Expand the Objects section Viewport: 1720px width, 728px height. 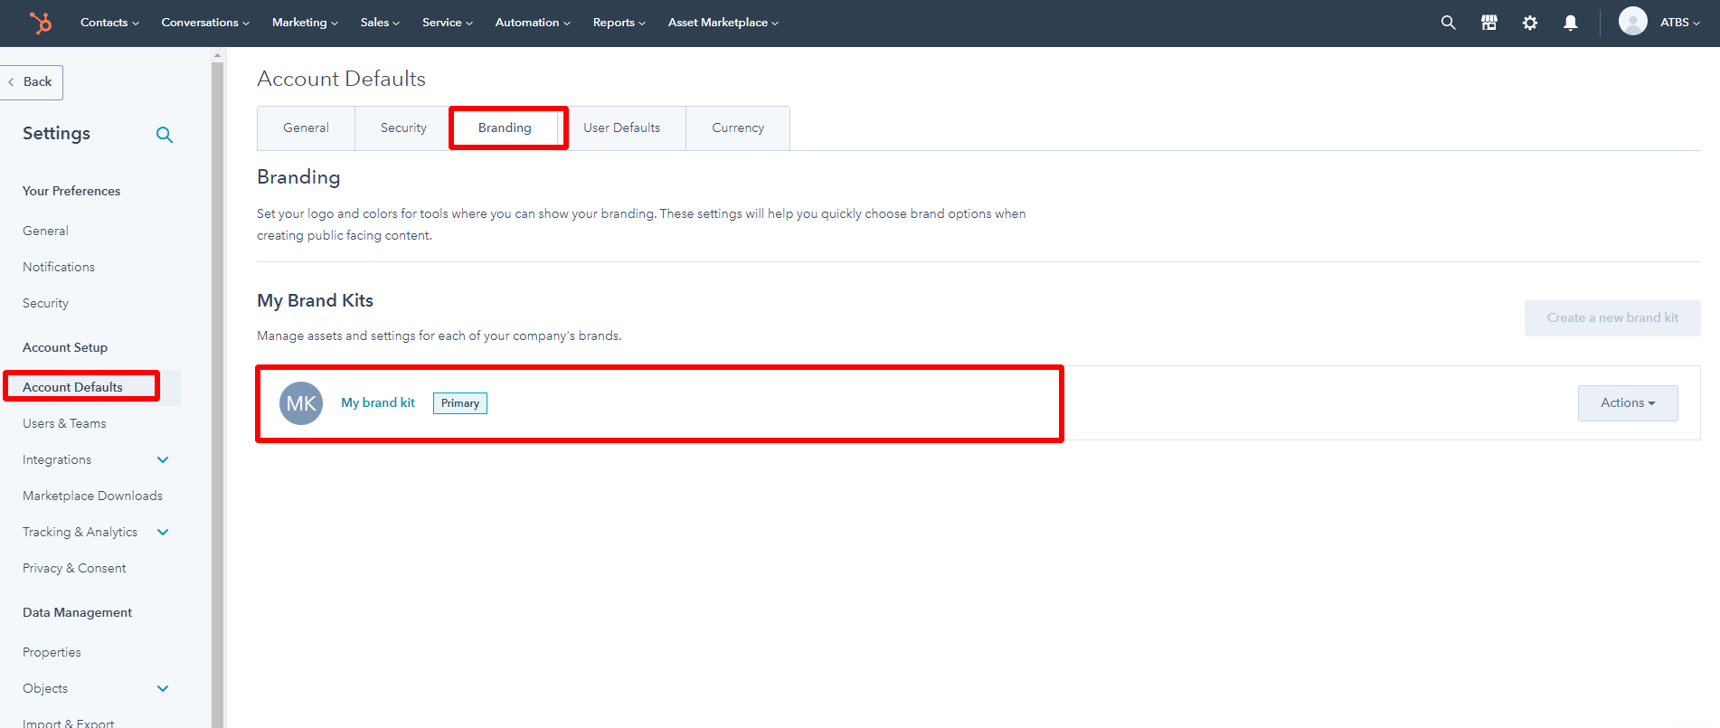tap(163, 688)
